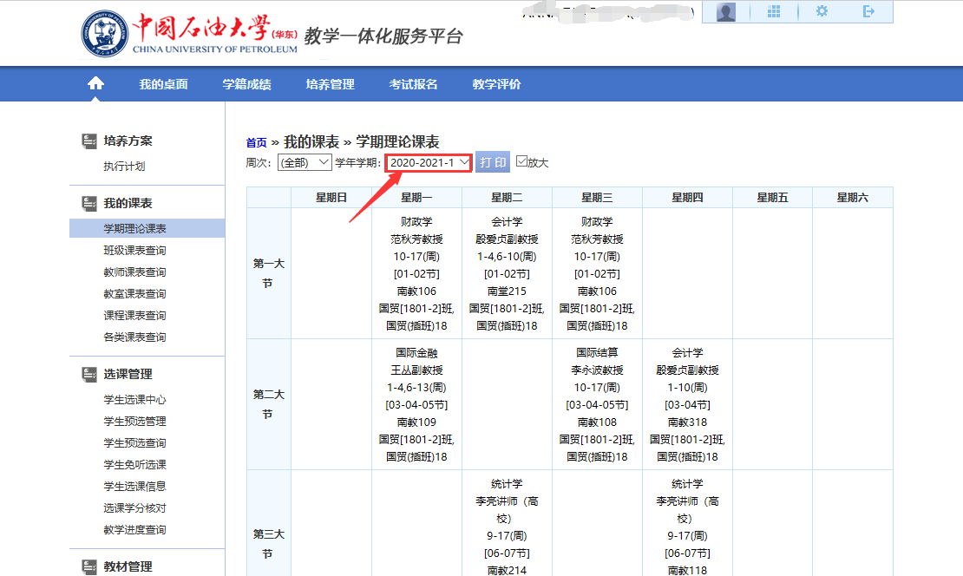Select 执行计划 under 培养方案
This screenshot has height=576, width=963.
[x=124, y=167]
